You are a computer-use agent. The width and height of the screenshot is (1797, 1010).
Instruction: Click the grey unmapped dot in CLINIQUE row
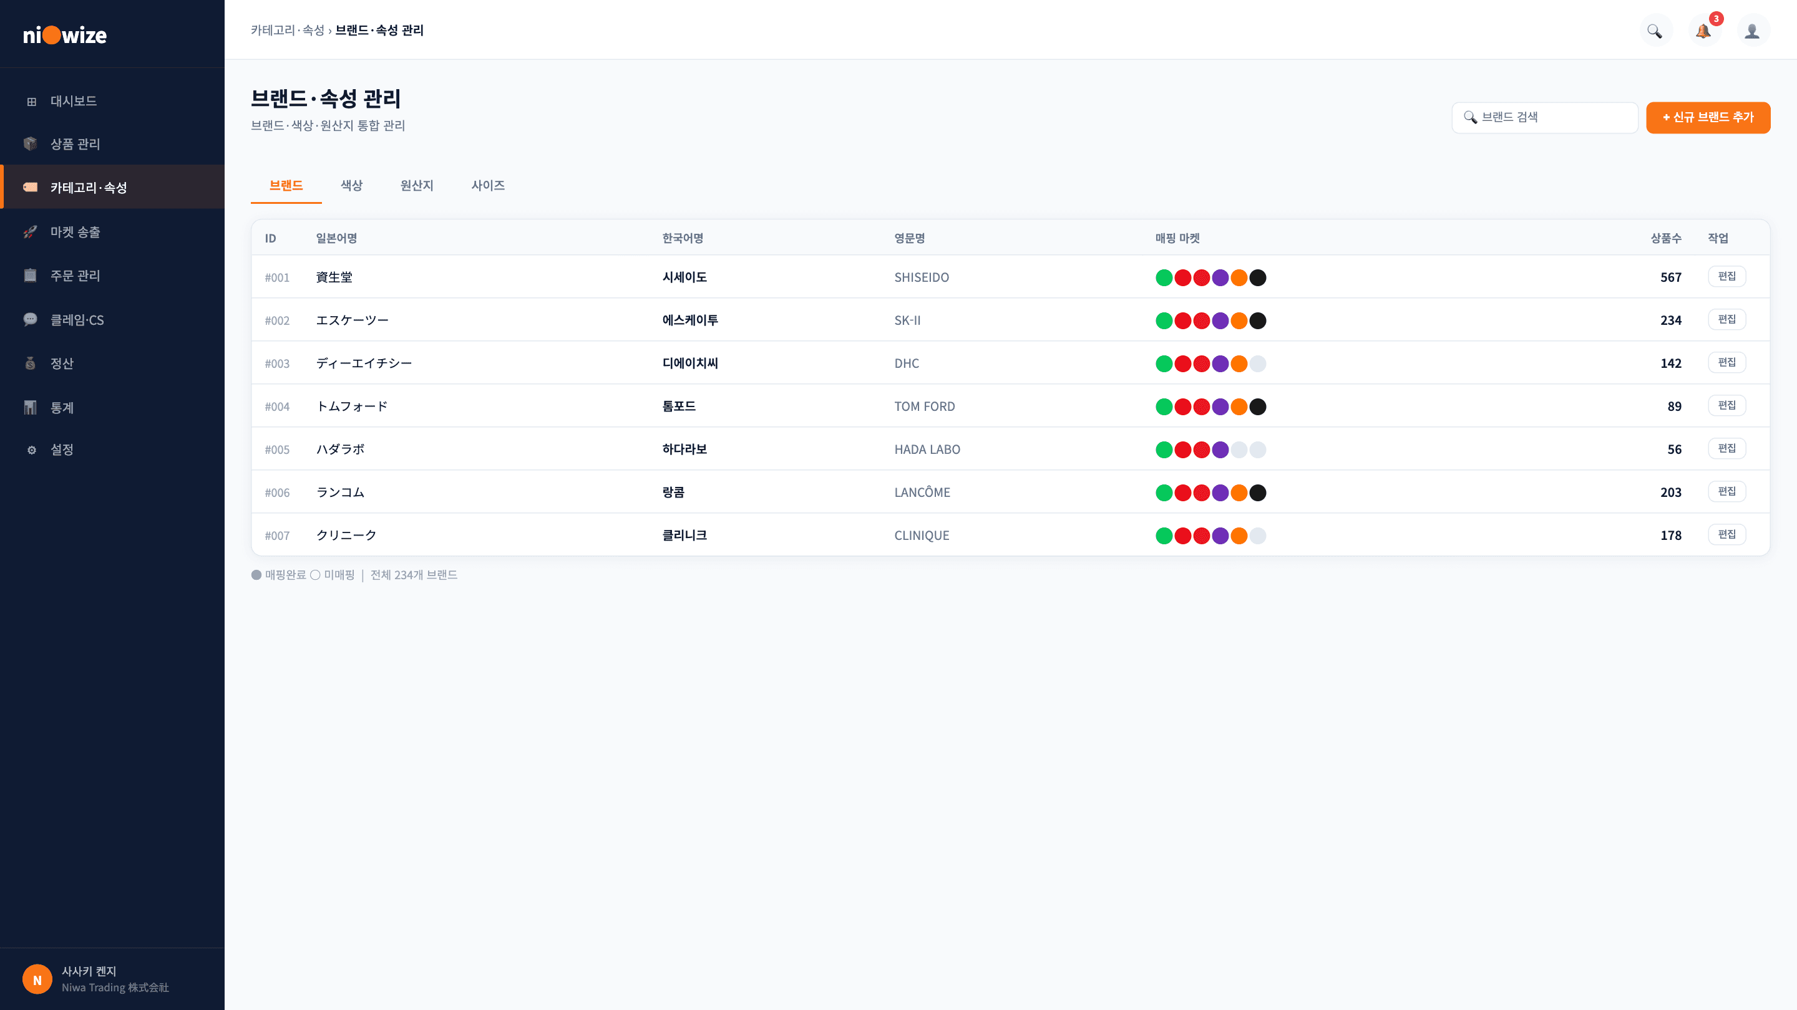click(x=1258, y=536)
